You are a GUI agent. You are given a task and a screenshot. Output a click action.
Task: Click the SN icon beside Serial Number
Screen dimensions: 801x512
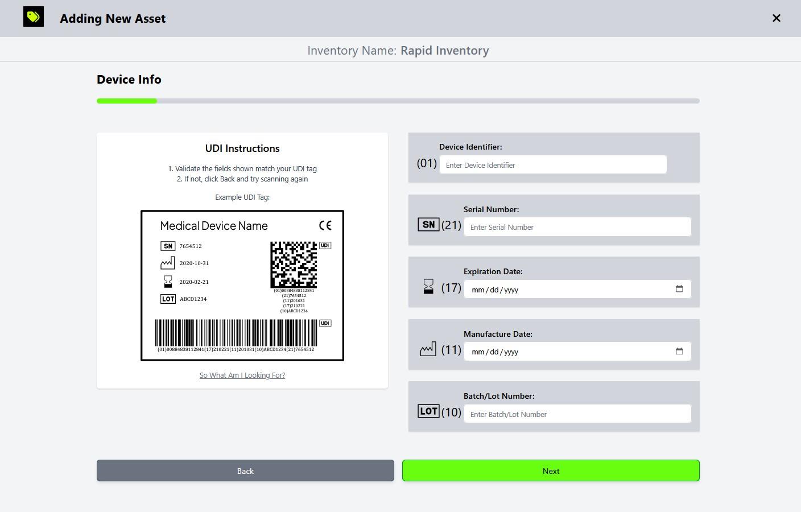[x=428, y=224]
